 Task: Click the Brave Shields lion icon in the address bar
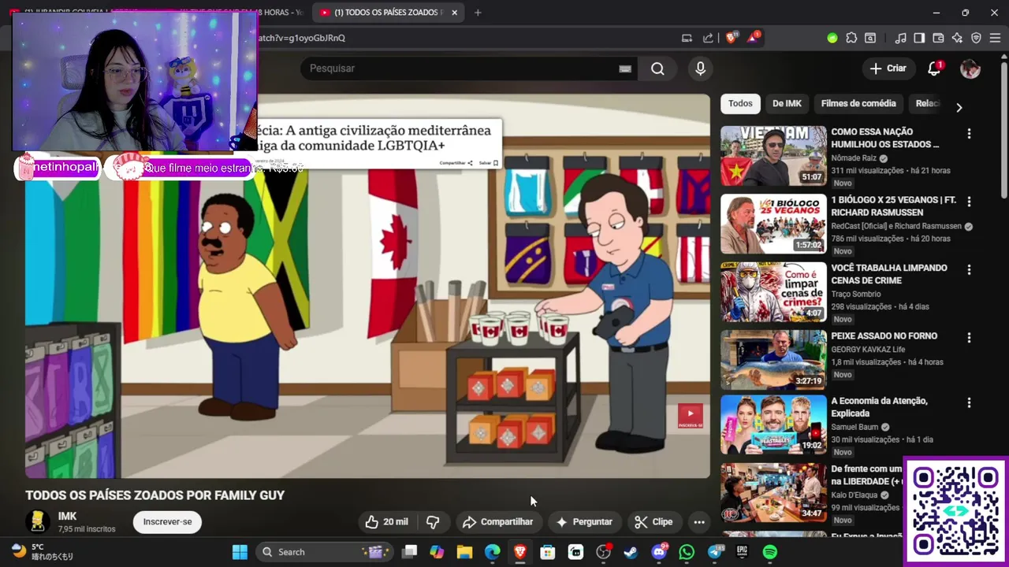click(731, 38)
